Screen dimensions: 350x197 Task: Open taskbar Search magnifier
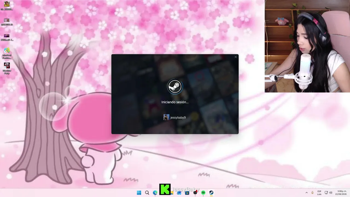coord(147,193)
